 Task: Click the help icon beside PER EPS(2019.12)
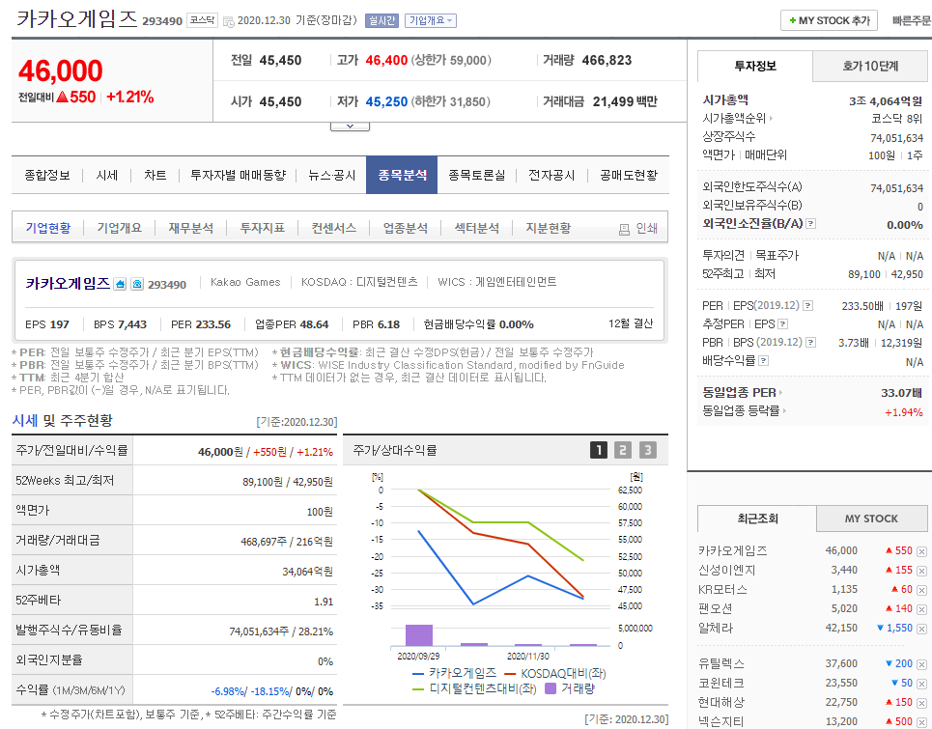pyautogui.click(x=807, y=306)
